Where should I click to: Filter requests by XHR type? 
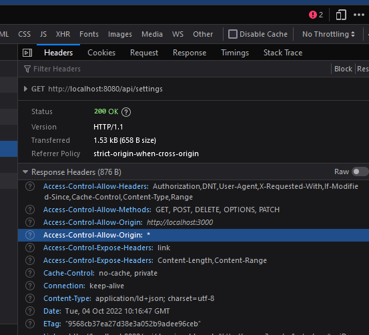click(x=63, y=34)
